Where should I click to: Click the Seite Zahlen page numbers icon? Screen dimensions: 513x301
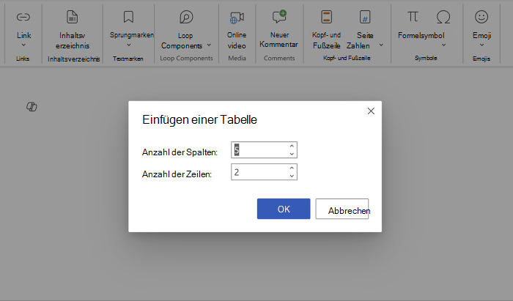tap(365, 17)
